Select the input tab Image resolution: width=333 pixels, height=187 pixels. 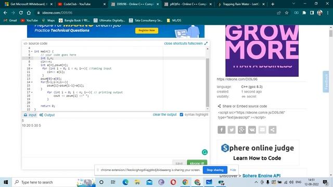[x=30, y=115]
